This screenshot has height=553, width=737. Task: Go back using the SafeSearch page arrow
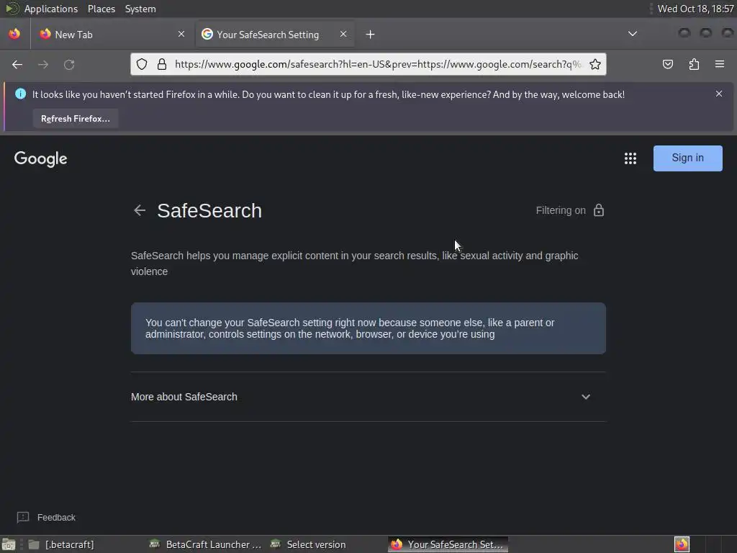(x=140, y=211)
